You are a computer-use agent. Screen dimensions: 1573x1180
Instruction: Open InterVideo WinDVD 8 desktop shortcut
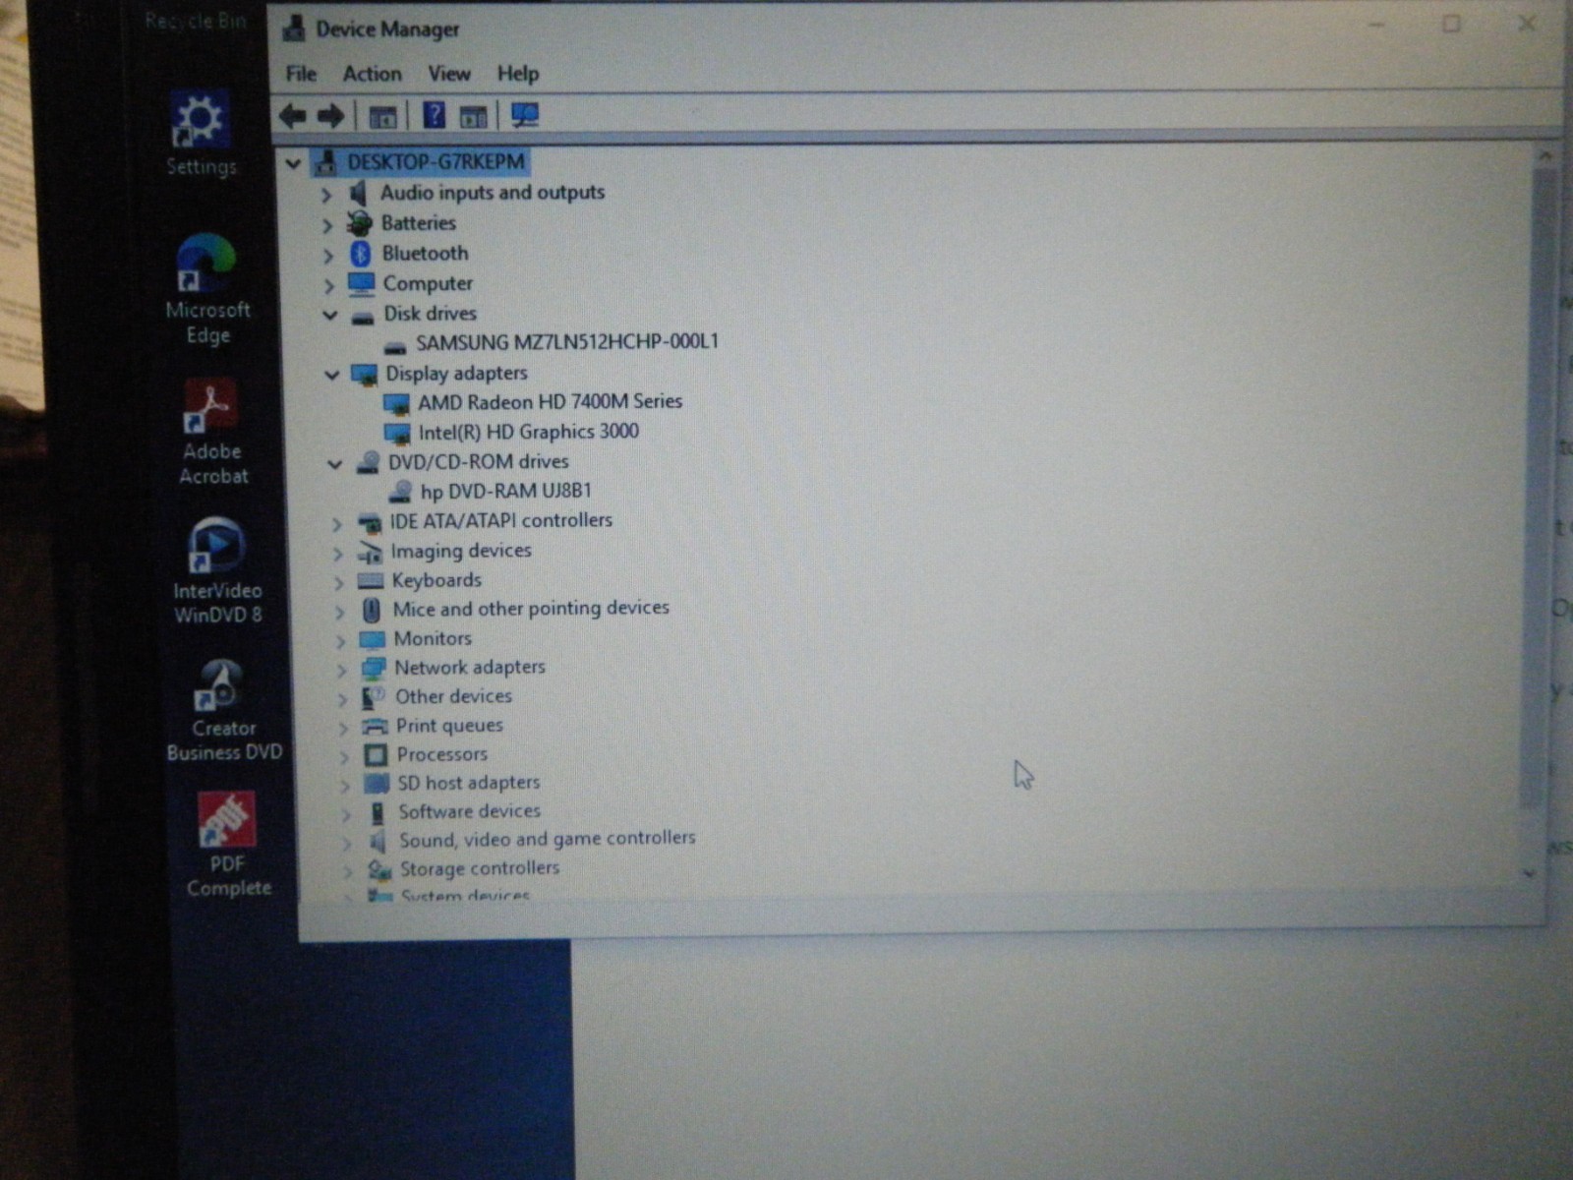(x=217, y=571)
